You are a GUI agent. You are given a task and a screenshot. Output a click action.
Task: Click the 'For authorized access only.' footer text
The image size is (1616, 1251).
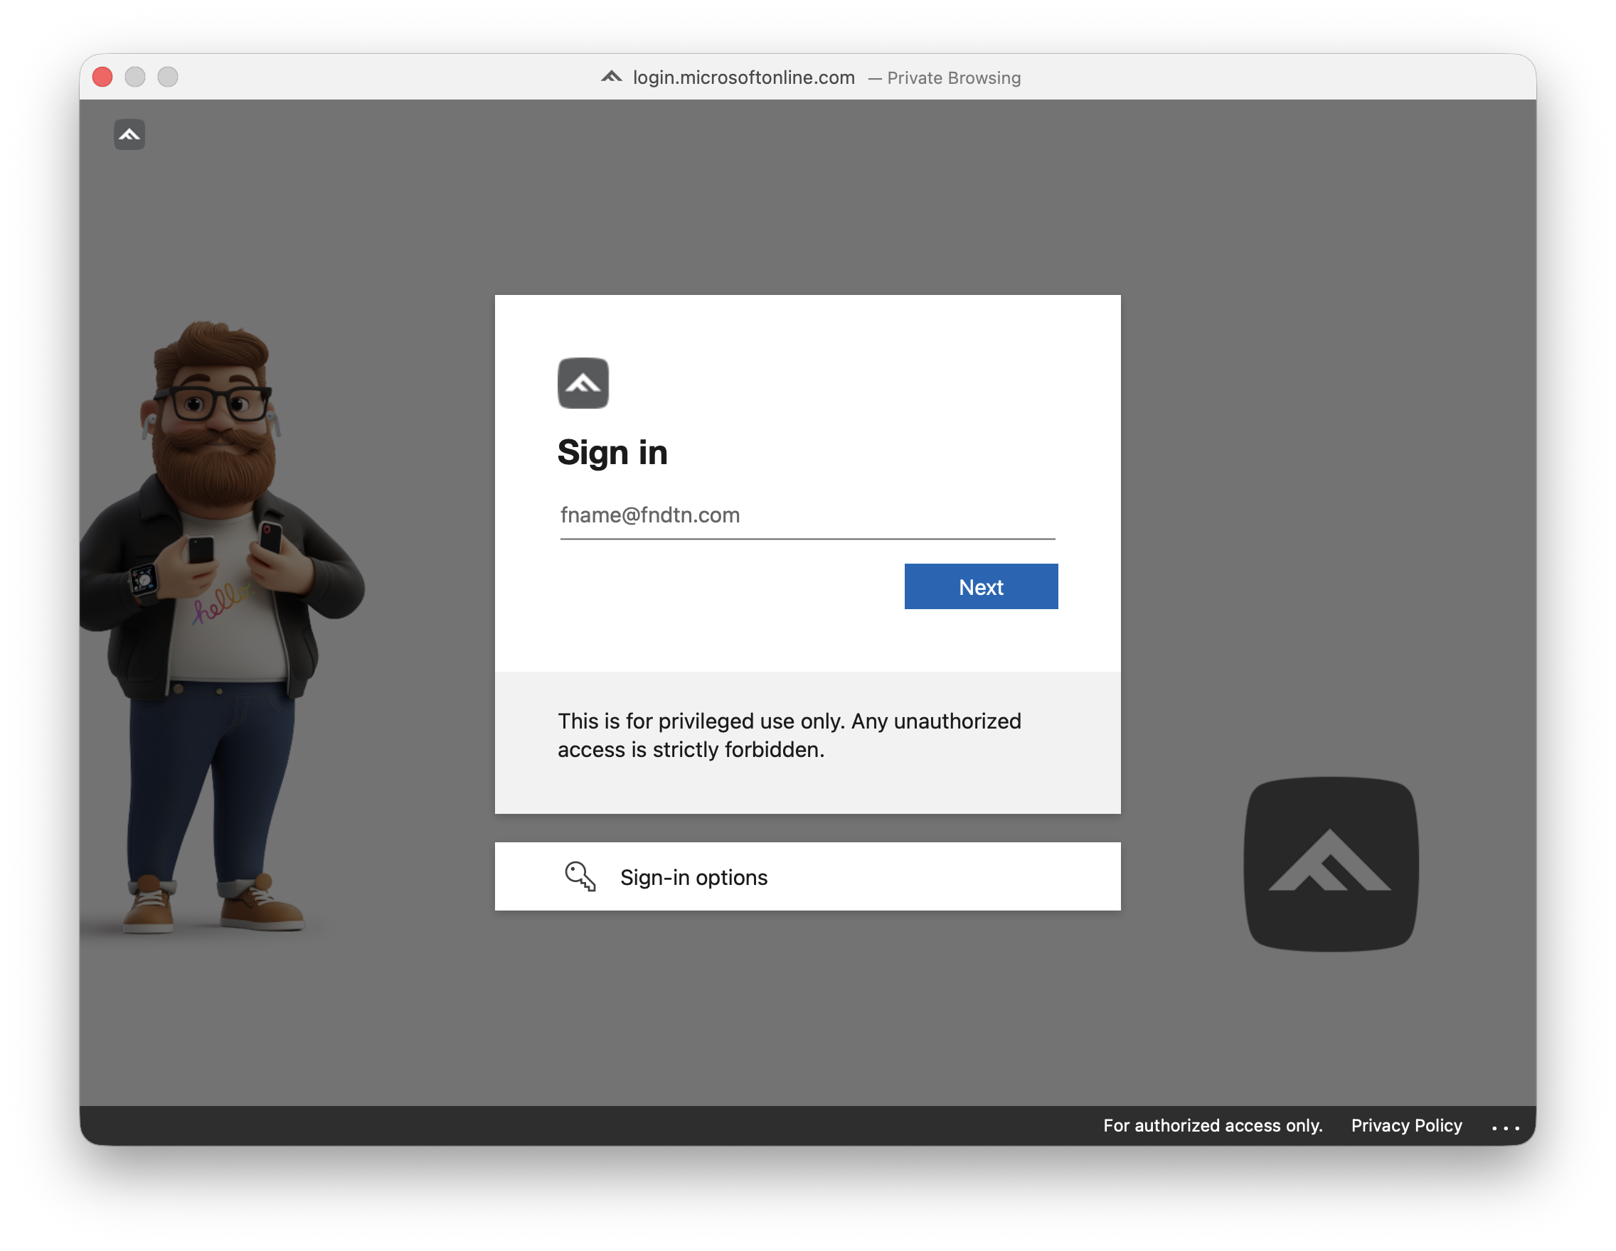(1212, 1125)
